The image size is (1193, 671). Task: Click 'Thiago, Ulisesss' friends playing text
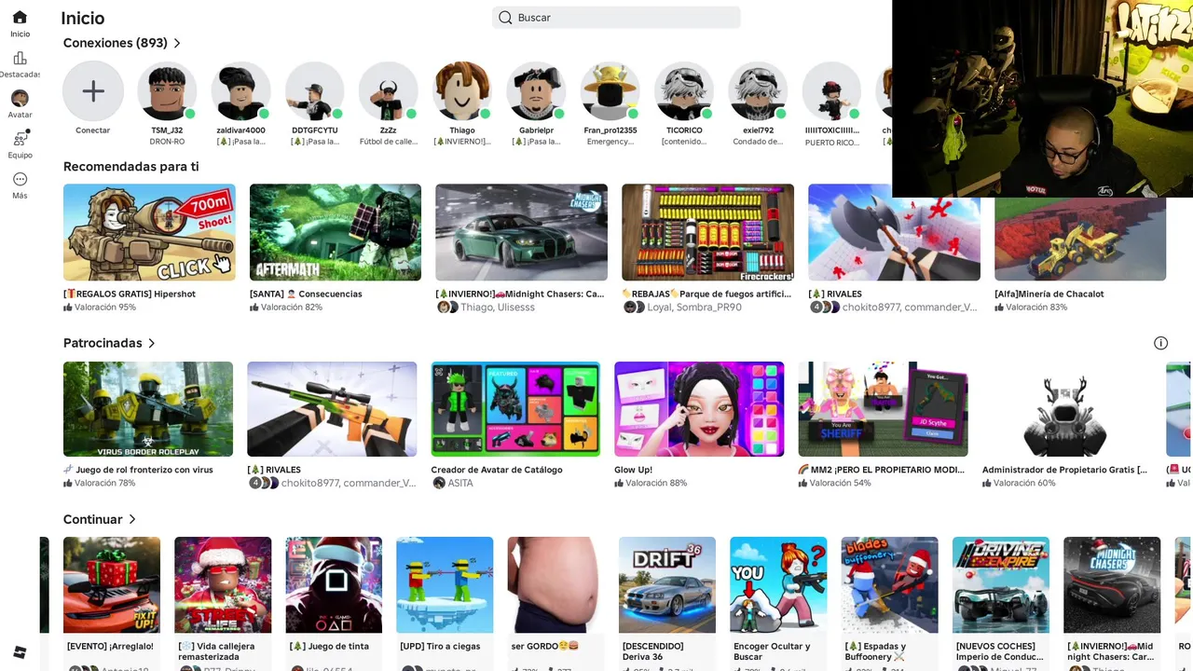498,308
